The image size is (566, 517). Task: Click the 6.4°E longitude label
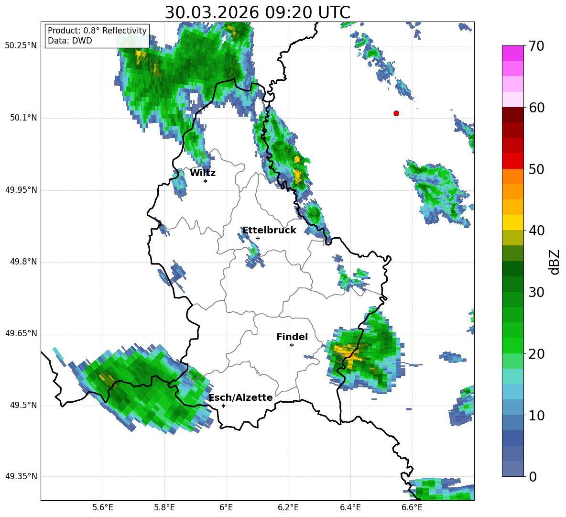(x=350, y=507)
